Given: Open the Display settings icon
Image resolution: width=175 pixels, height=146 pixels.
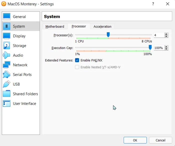Looking at the screenshot, I should (x=6, y=36).
